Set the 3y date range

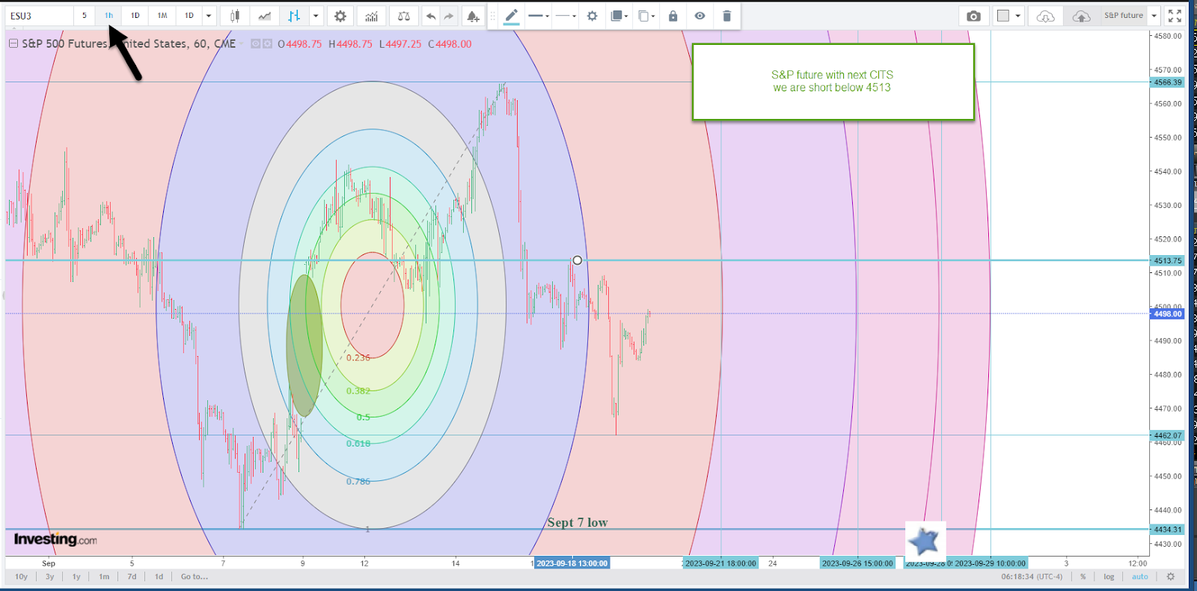[49, 577]
